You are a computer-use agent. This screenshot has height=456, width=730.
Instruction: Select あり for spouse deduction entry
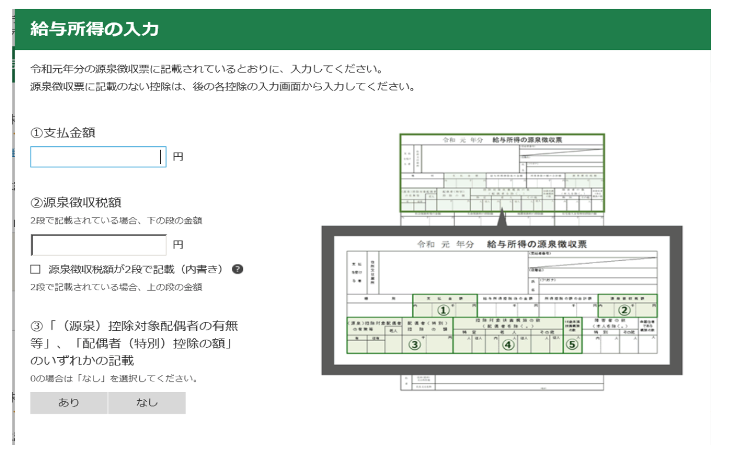(x=69, y=403)
